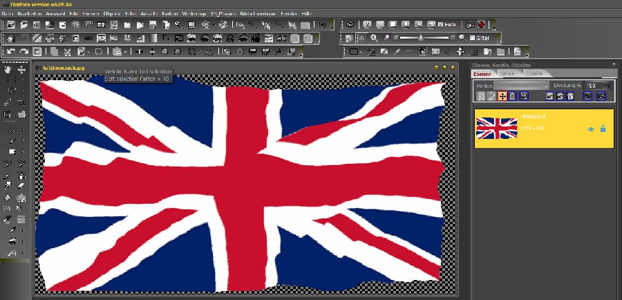
Task: Toggle the Gitter grid checkbox
Action: [x=472, y=38]
